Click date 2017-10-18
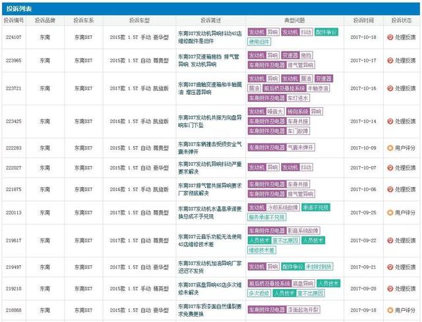 pos(363,38)
